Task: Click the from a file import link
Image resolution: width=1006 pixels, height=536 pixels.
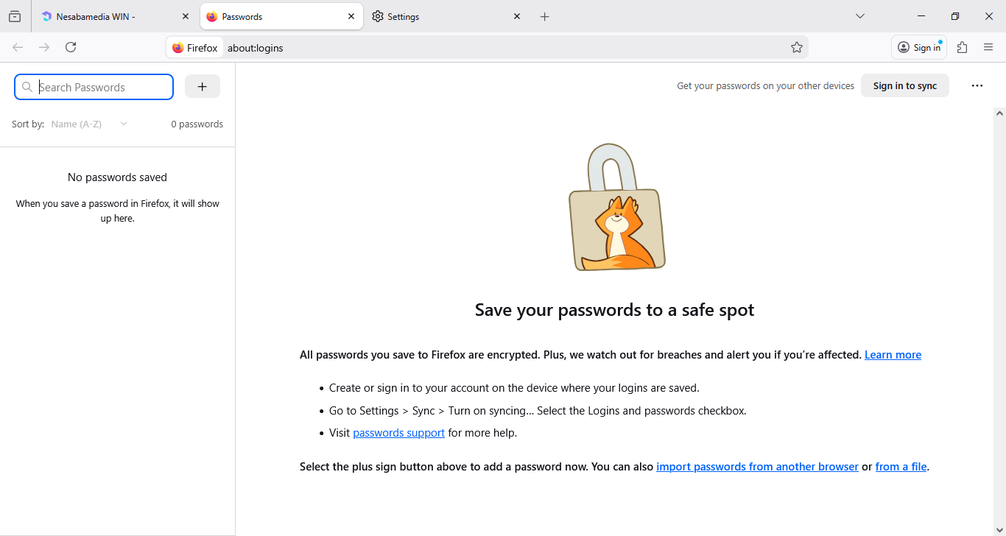Action: 901,467
